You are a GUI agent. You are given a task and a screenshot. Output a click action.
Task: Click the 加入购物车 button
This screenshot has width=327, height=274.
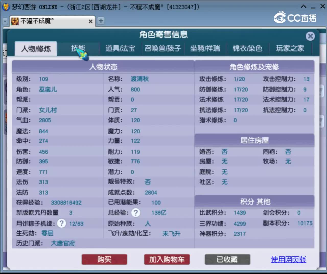click(167, 259)
